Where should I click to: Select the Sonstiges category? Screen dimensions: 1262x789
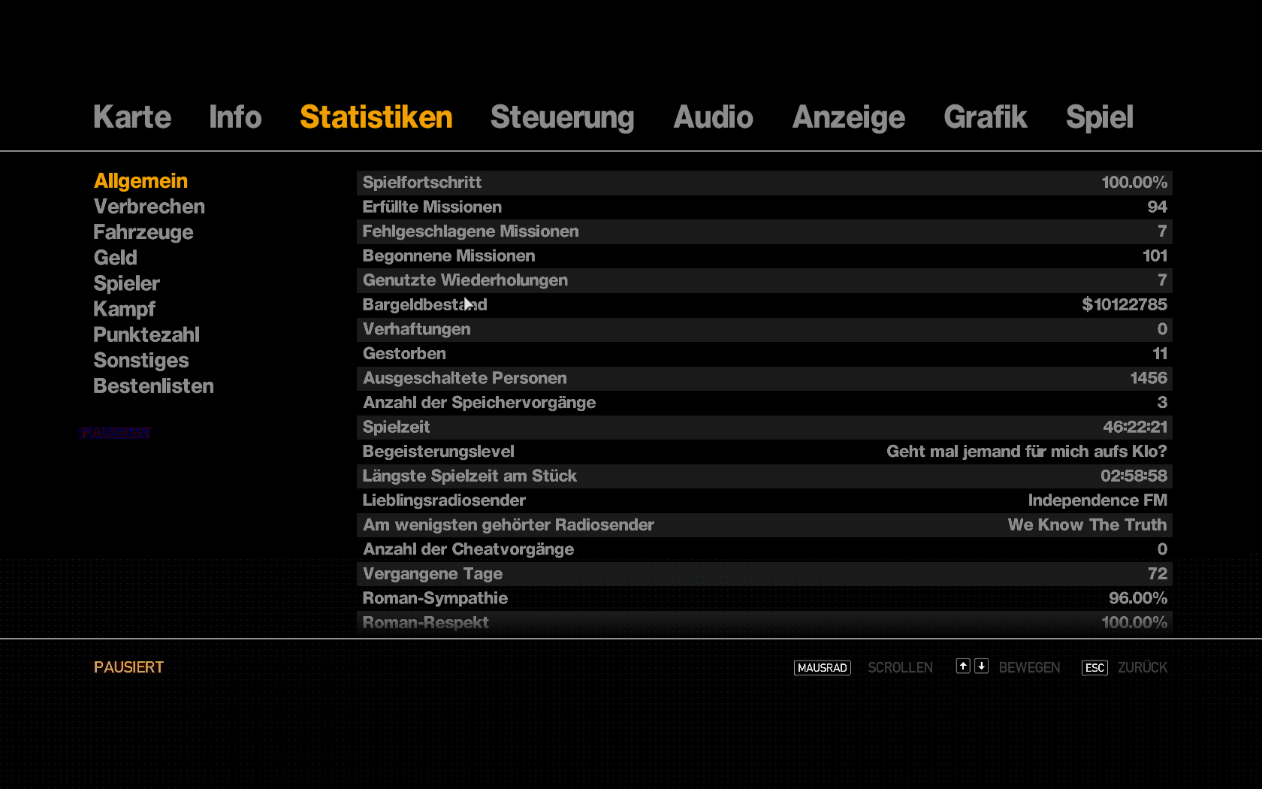(141, 361)
